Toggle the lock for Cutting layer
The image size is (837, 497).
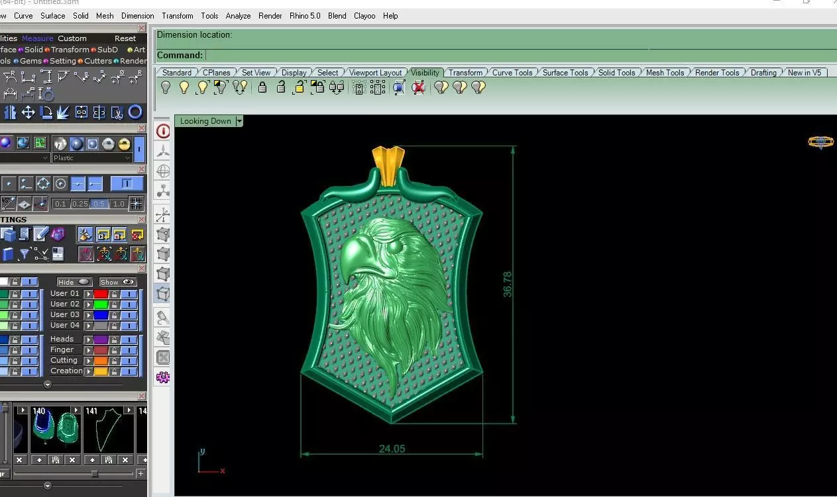[115, 361]
